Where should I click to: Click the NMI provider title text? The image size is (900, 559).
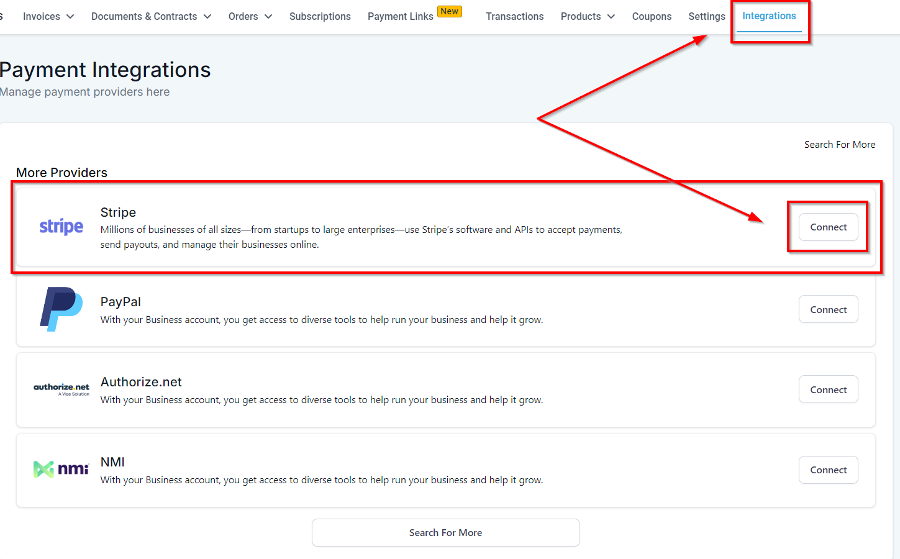(x=112, y=462)
